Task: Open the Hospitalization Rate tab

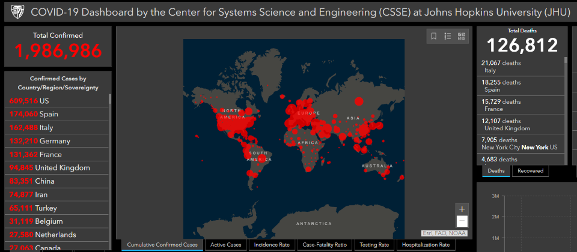Action: [426, 245]
